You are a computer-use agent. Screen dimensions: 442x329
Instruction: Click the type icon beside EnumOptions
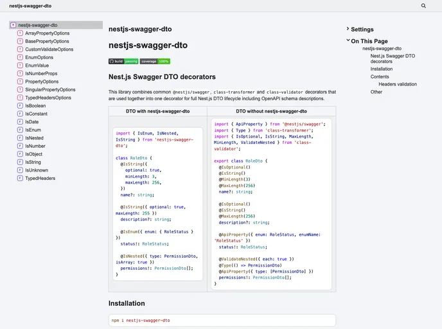20,57
